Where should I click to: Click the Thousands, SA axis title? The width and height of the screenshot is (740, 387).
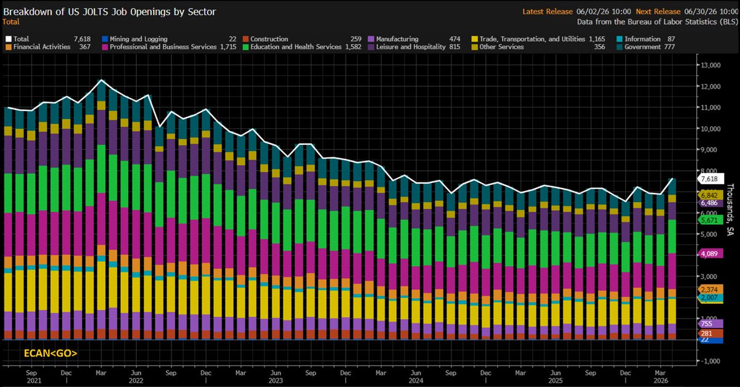(730, 210)
